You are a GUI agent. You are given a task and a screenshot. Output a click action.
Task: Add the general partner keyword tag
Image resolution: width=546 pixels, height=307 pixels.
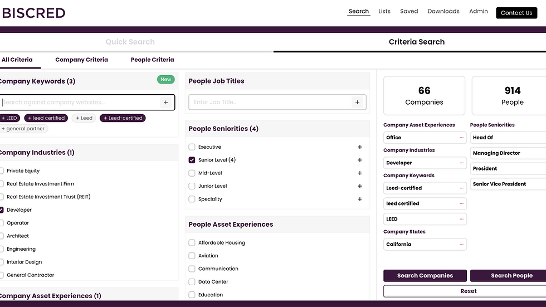(x=23, y=129)
